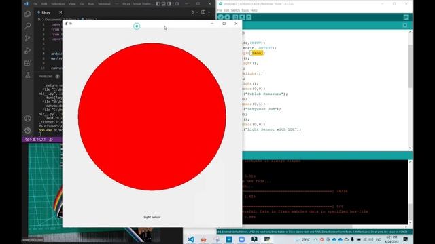435x244 pixels.
Task: Click Light Sensor label in tk window
Action: [x=152, y=217]
